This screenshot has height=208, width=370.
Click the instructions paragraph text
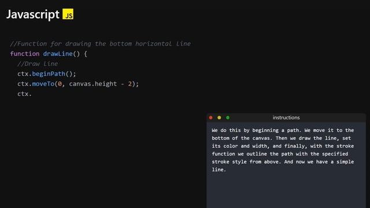pos(283,150)
